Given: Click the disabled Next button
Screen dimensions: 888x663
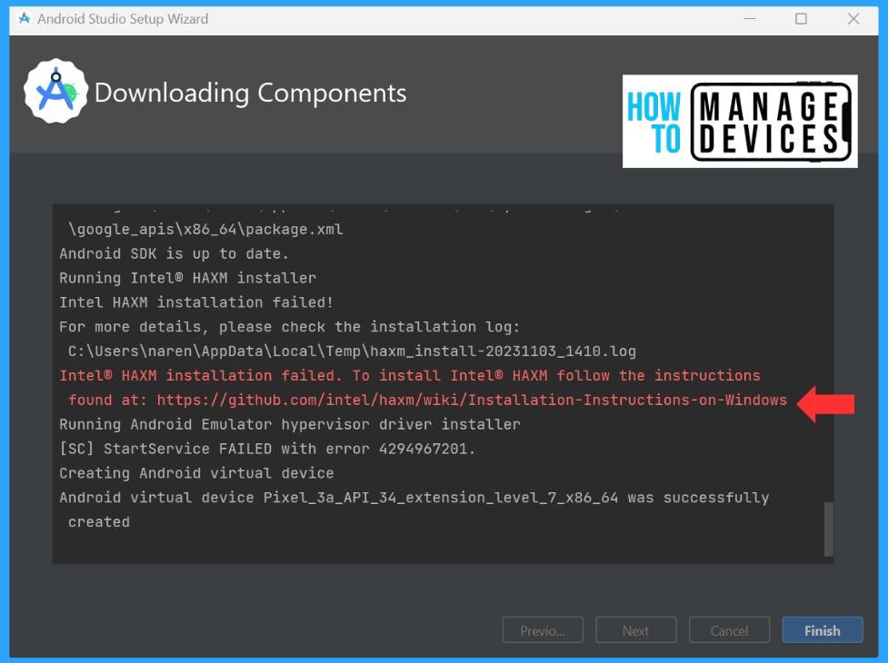Looking at the screenshot, I should pos(635,630).
